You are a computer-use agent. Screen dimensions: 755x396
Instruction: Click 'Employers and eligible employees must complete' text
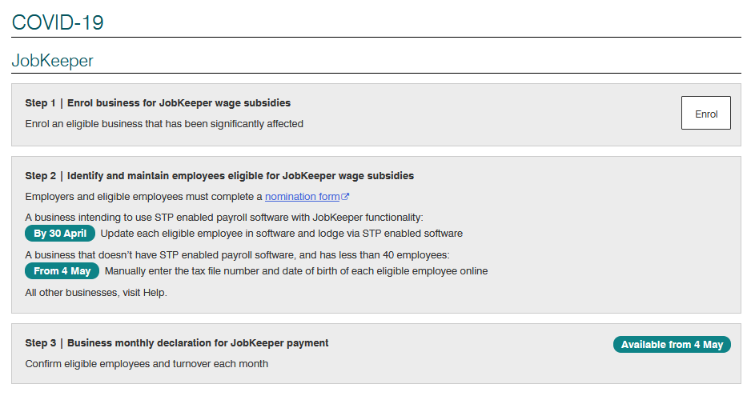pos(143,196)
